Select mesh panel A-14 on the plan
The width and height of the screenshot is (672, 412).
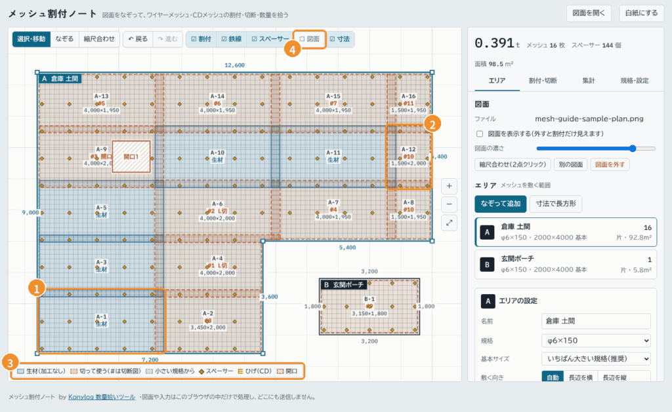tap(217, 103)
